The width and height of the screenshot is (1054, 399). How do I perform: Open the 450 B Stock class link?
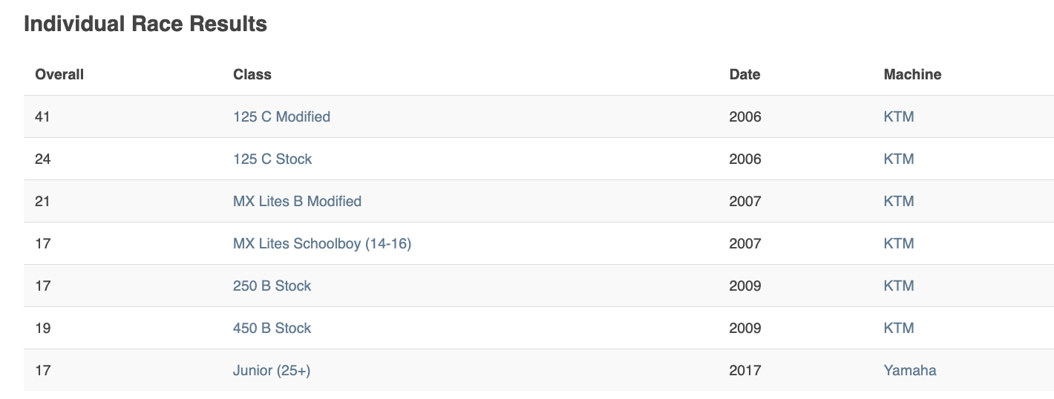pyautogui.click(x=272, y=329)
